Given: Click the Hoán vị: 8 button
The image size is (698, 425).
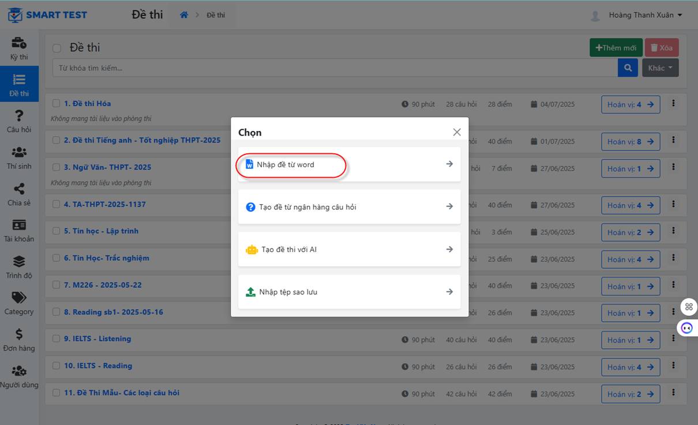Looking at the screenshot, I should pyautogui.click(x=631, y=141).
